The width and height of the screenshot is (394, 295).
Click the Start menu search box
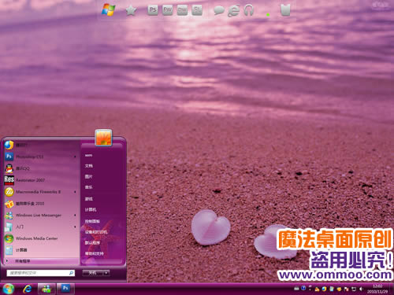pos(41,273)
